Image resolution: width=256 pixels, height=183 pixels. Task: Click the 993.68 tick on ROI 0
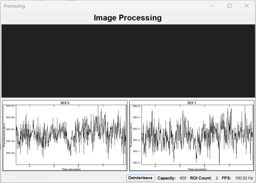click(x=10, y=117)
